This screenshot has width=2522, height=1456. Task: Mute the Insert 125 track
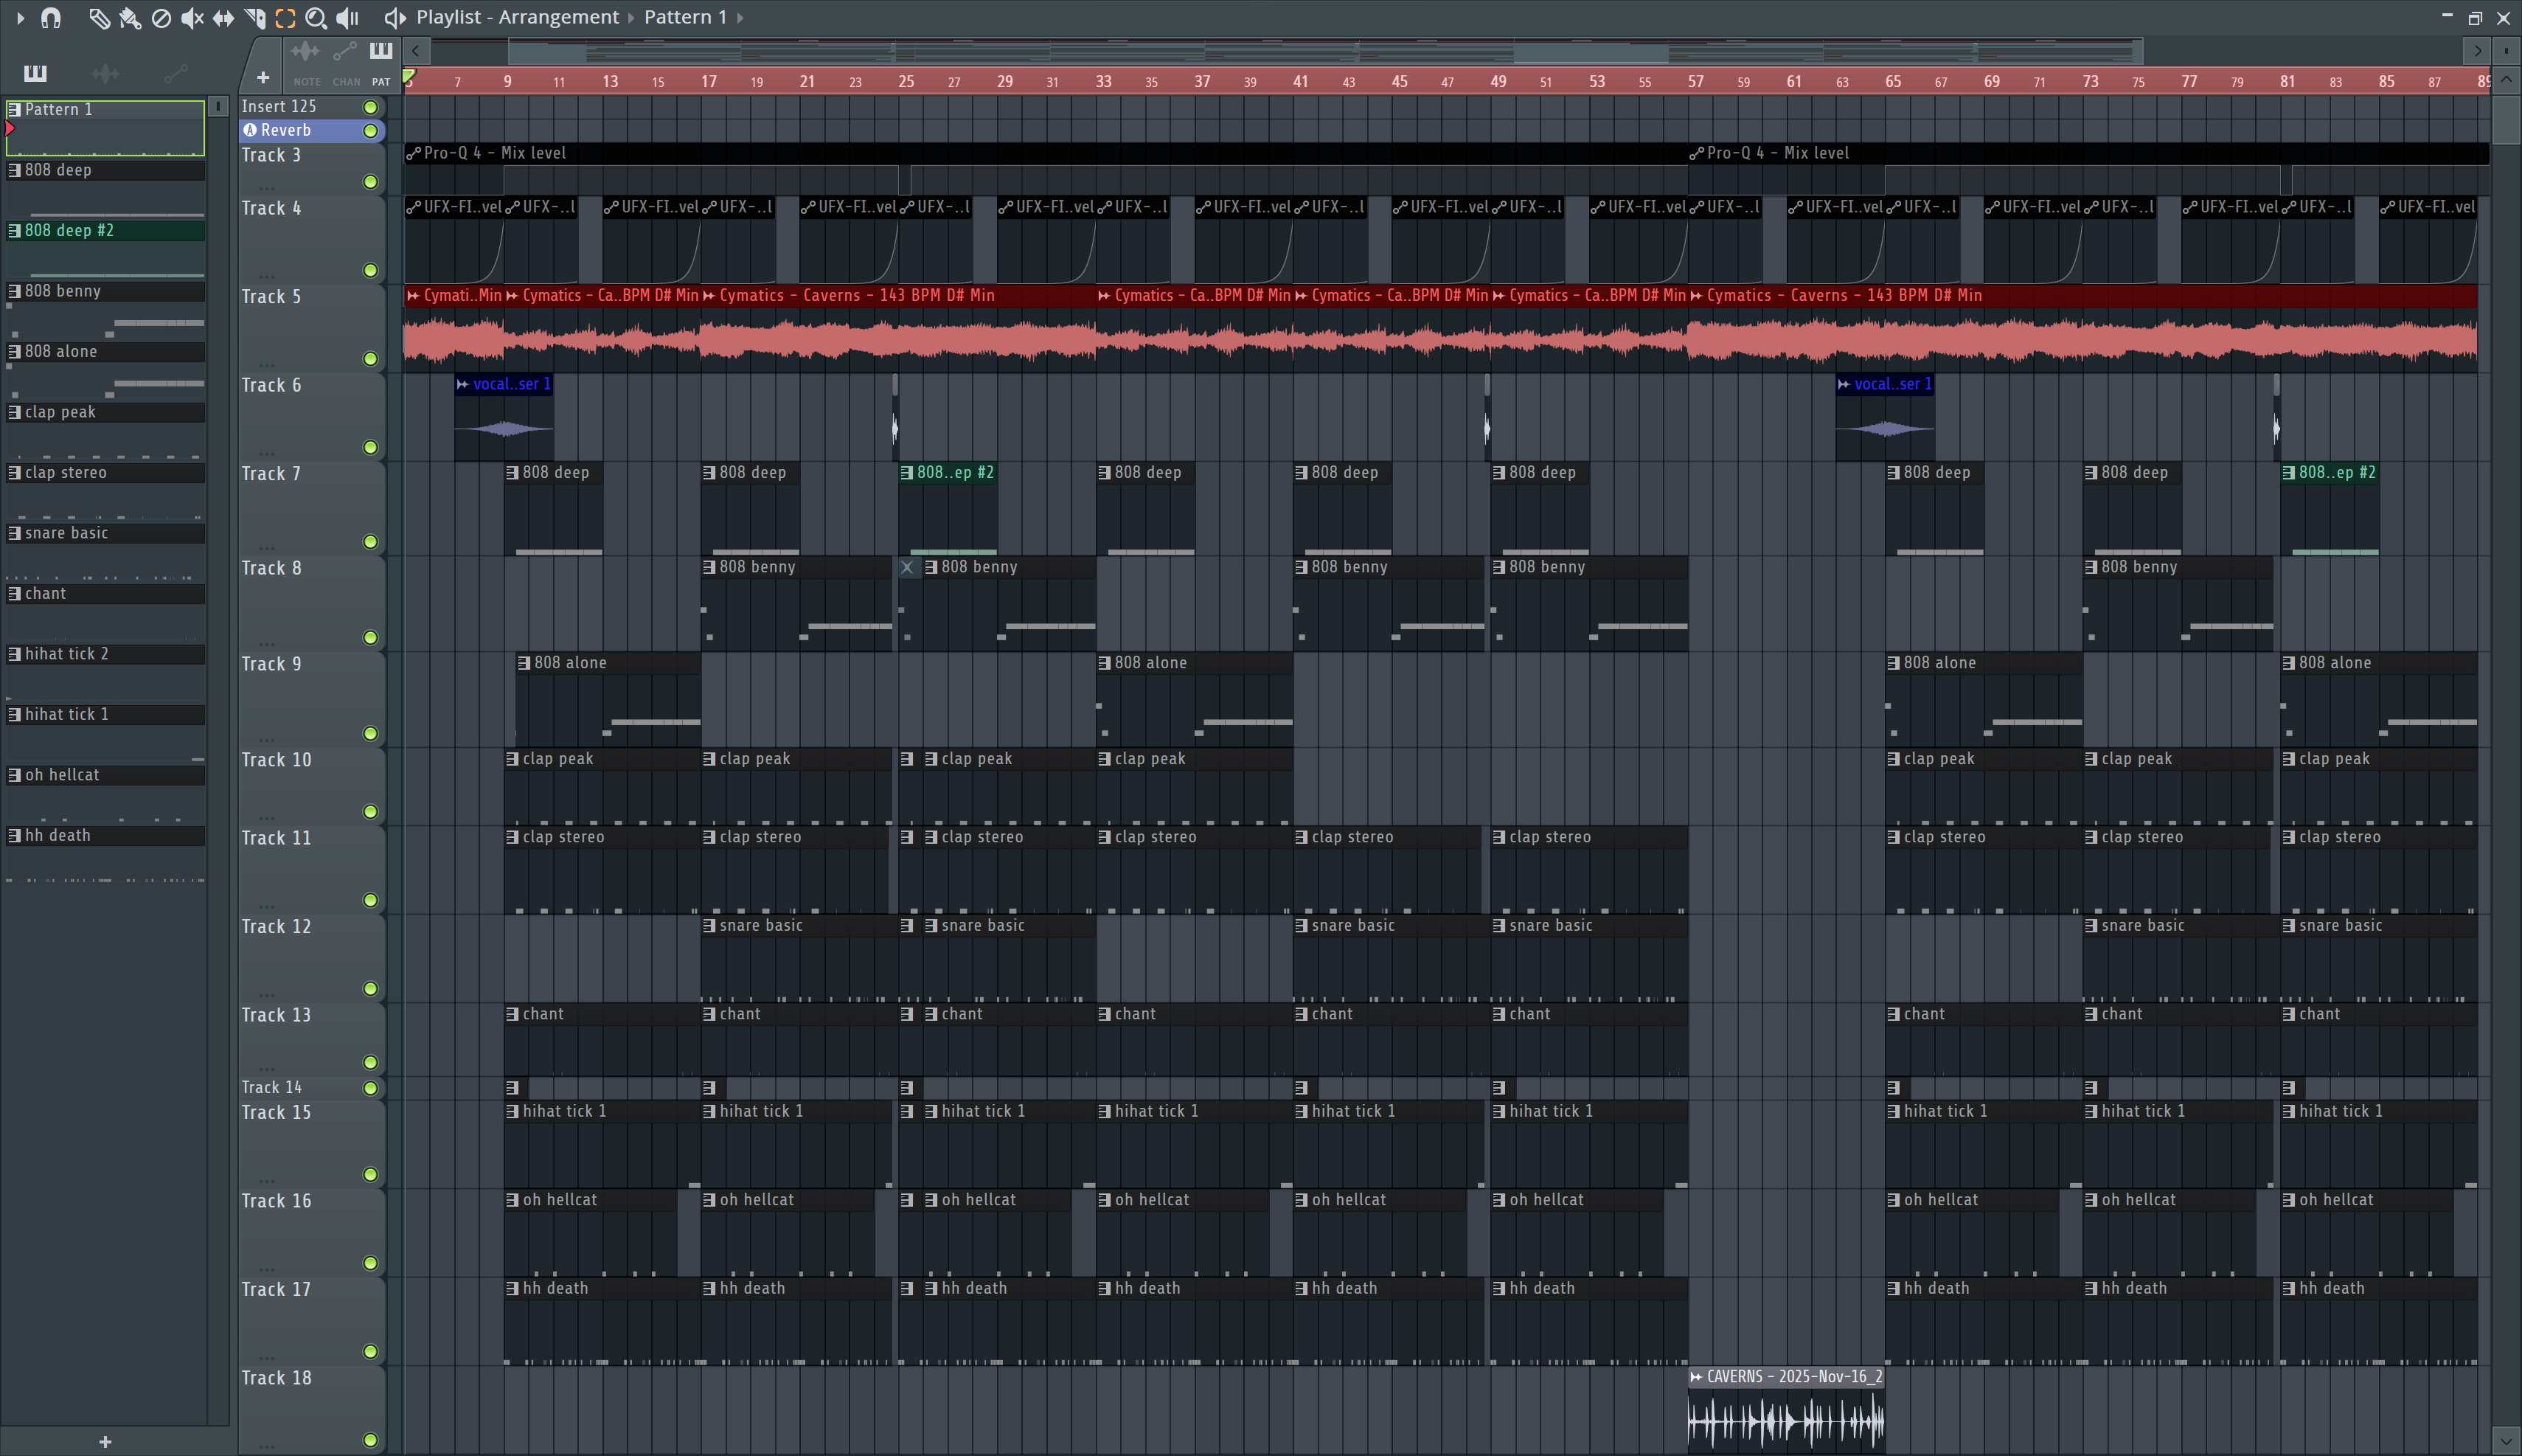(x=371, y=107)
